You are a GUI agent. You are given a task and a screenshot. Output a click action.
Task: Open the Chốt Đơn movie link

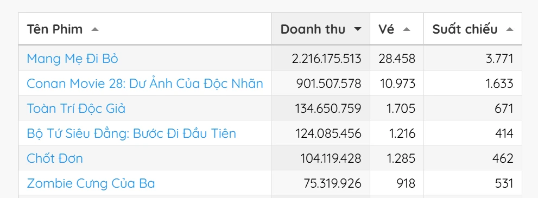pos(54,158)
